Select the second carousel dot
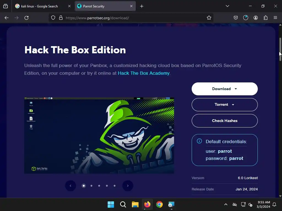282x211 pixels. [x=91, y=186]
